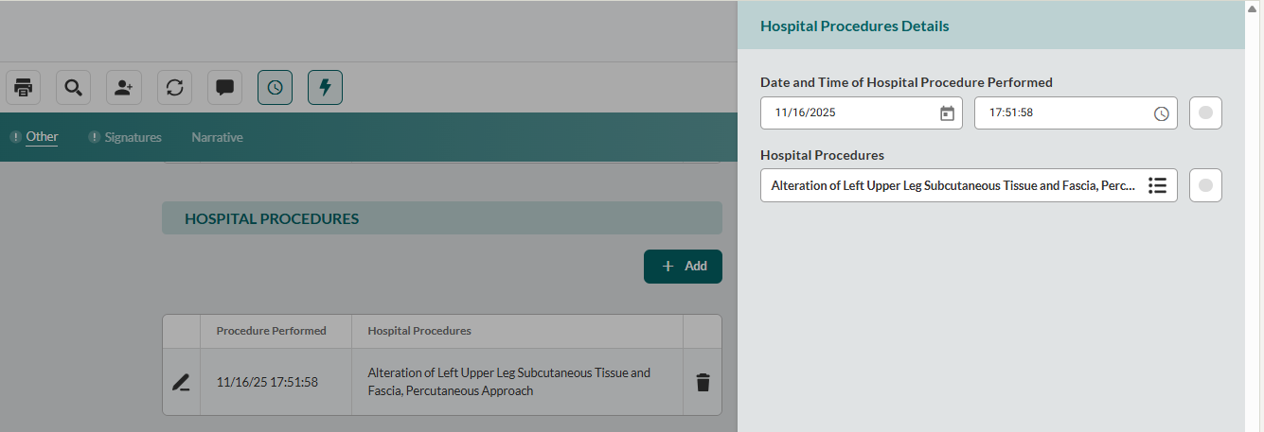Open the time picker clock icon
The width and height of the screenshot is (1264, 432).
pos(1162,113)
